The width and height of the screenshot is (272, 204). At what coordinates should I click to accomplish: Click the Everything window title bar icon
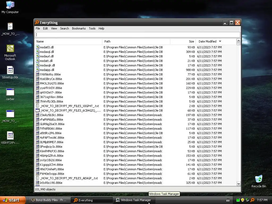(37, 22)
